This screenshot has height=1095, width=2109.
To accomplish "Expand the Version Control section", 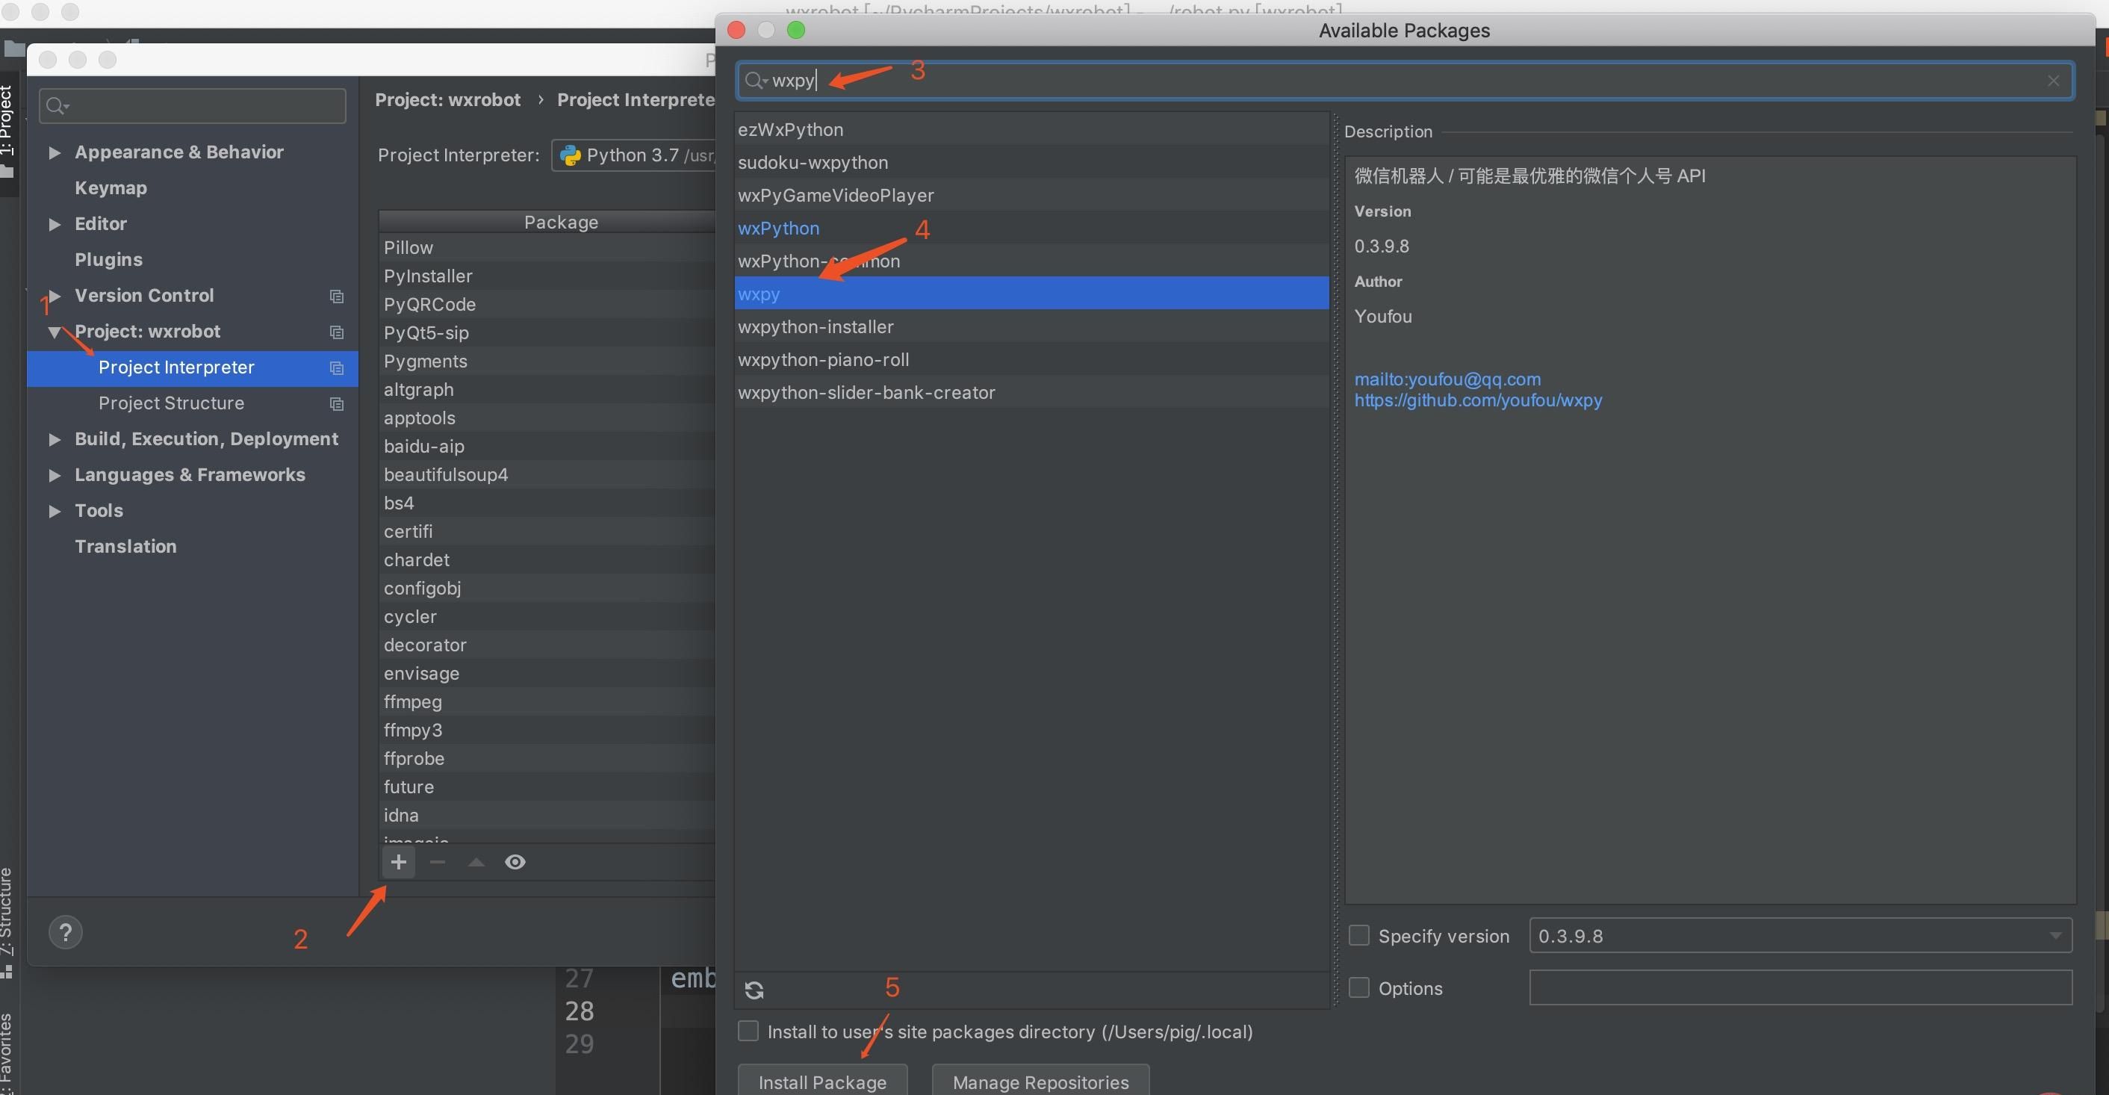I will pyautogui.click(x=54, y=296).
